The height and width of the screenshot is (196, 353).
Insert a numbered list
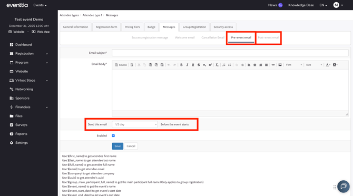pos(224,65)
